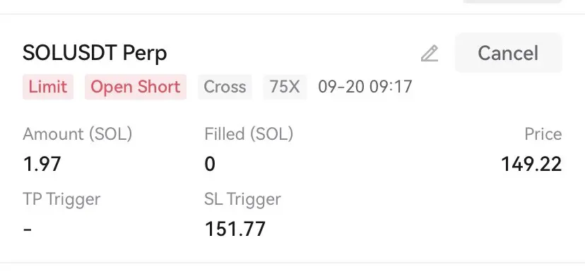The width and height of the screenshot is (585, 274).
Task: Tap the Cross margin mode tag
Action: tap(225, 87)
